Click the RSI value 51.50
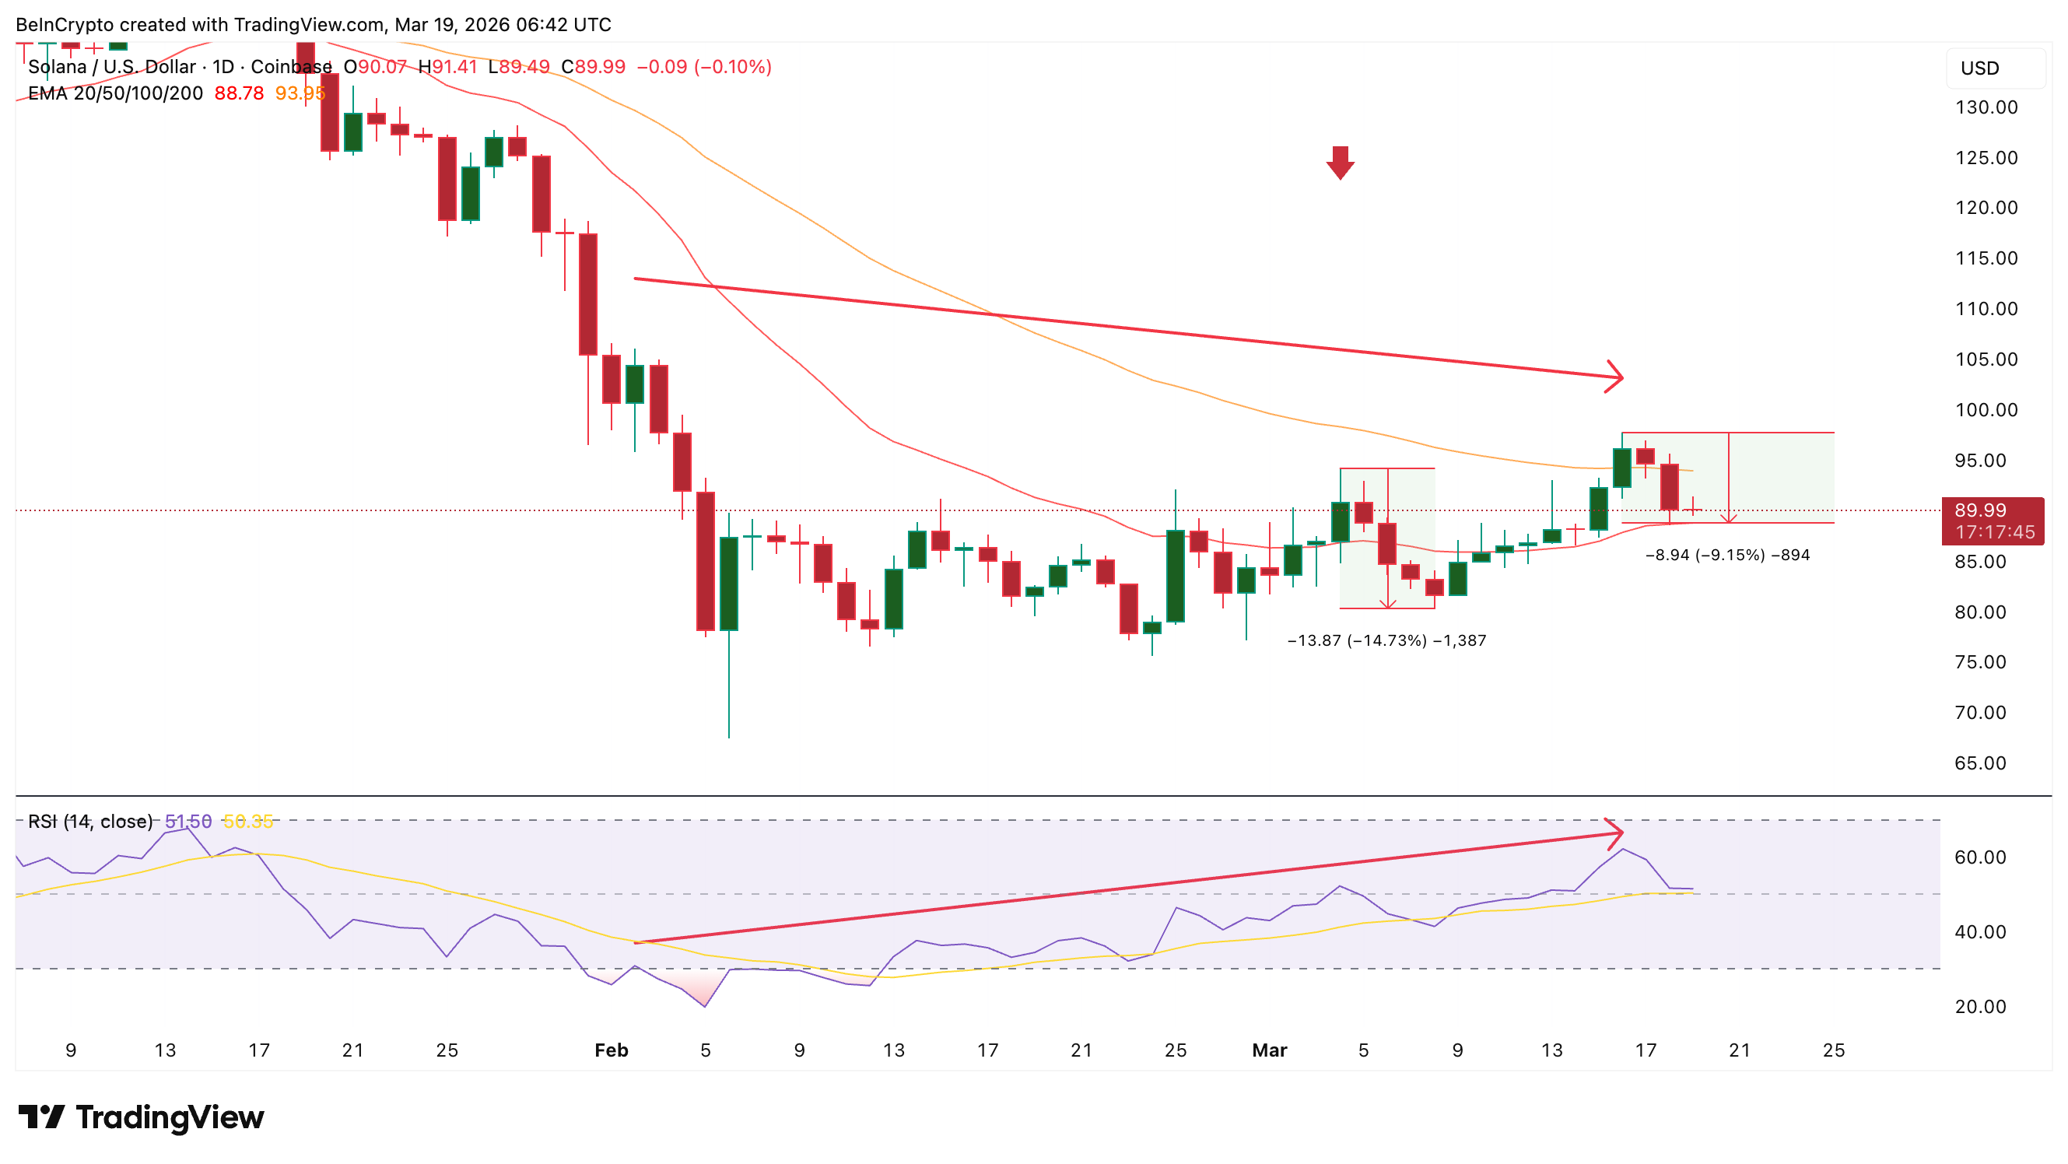 (x=188, y=821)
